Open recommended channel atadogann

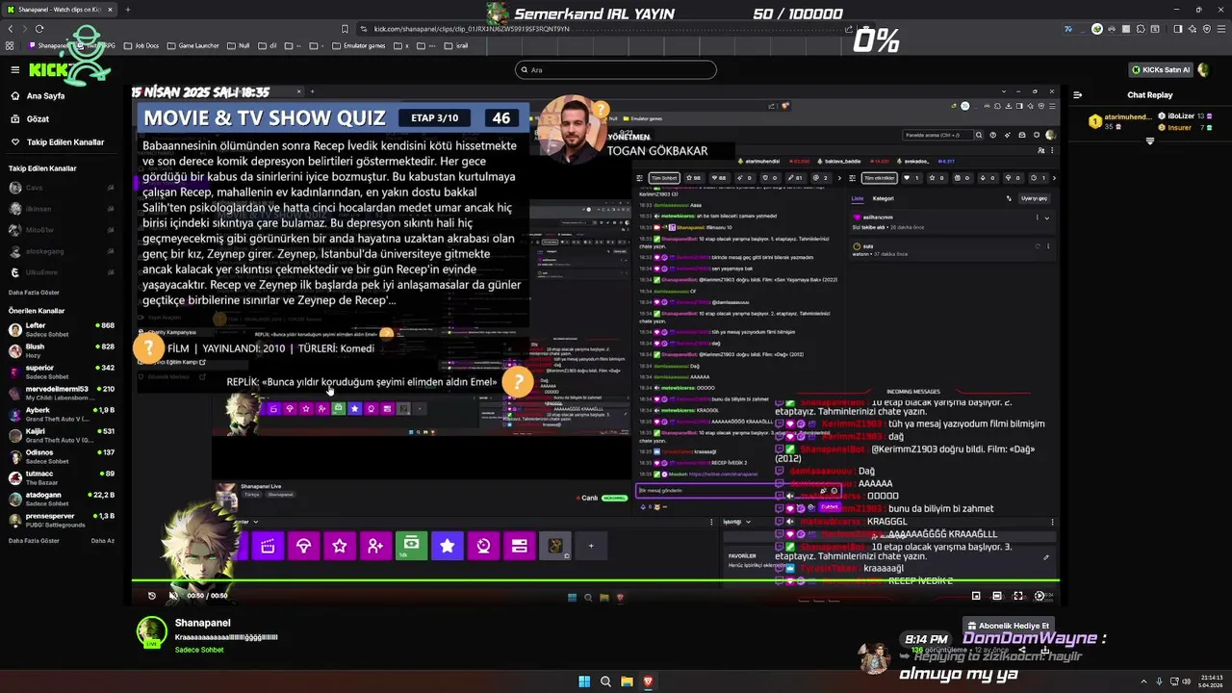(62, 499)
